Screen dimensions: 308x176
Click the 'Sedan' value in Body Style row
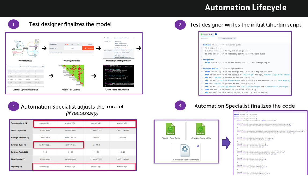click(72, 48)
